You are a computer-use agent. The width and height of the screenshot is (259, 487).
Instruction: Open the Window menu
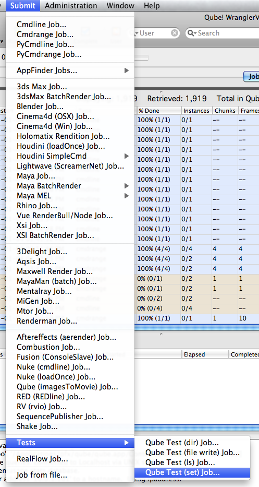(120, 6)
